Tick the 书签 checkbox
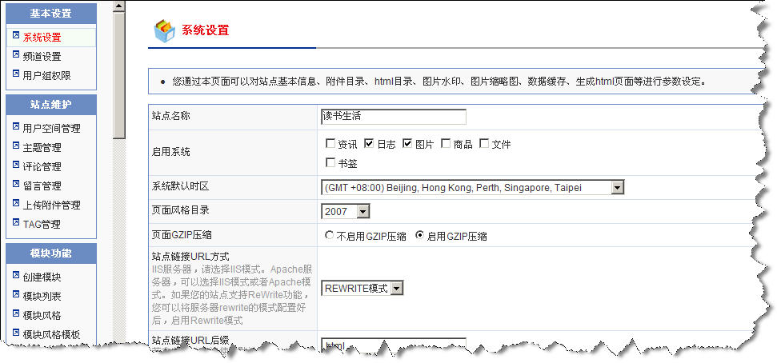This screenshot has width=777, height=363. click(330, 163)
